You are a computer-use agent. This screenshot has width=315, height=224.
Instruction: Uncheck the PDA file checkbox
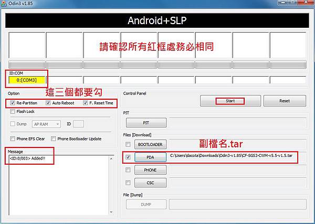128,157
